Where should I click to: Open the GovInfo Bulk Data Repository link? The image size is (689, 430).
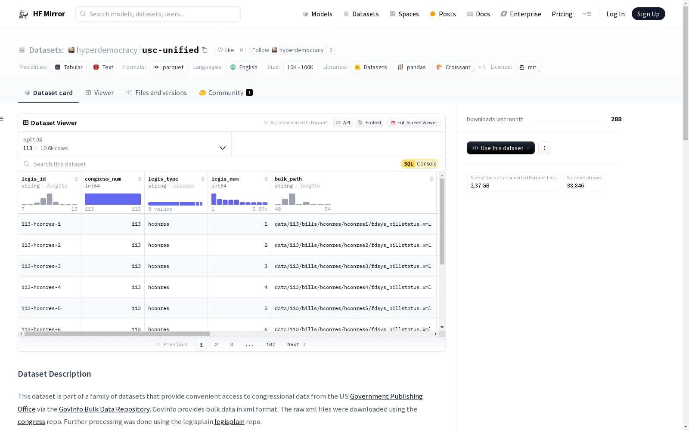click(104, 409)
